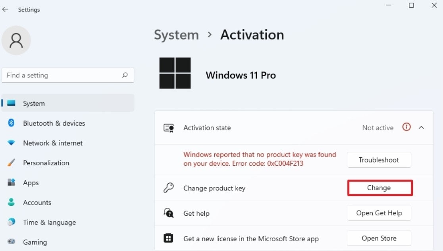Screen dimensions: 443x251
Task: Click the user profile avatar icon
Action: click(16, 40)
